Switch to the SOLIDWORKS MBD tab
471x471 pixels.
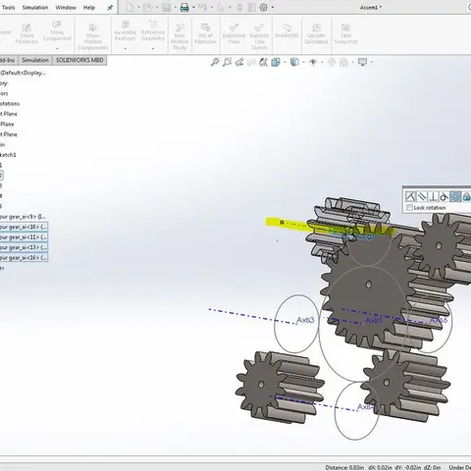79,60
